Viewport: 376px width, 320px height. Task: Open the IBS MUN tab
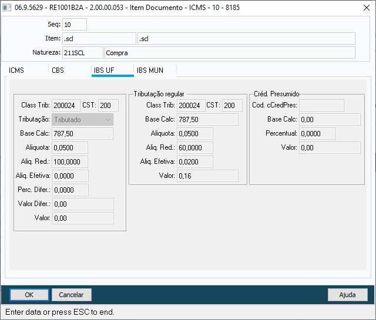(150, 70)
